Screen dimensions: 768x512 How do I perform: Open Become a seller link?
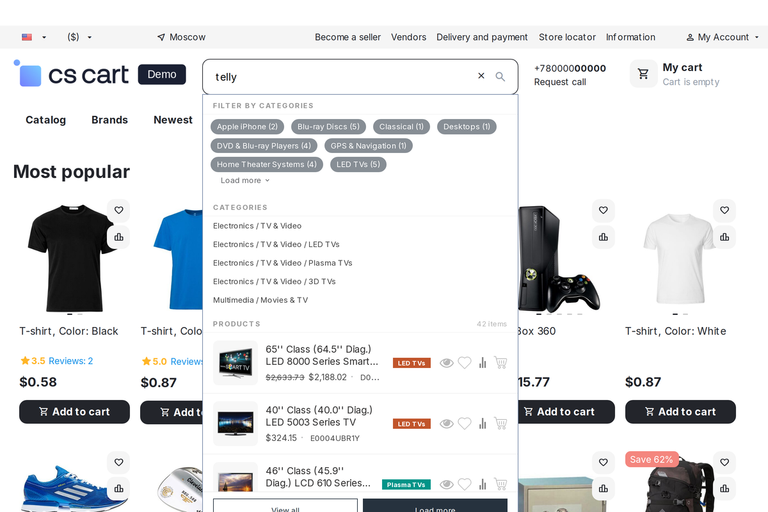click(348, 37)
